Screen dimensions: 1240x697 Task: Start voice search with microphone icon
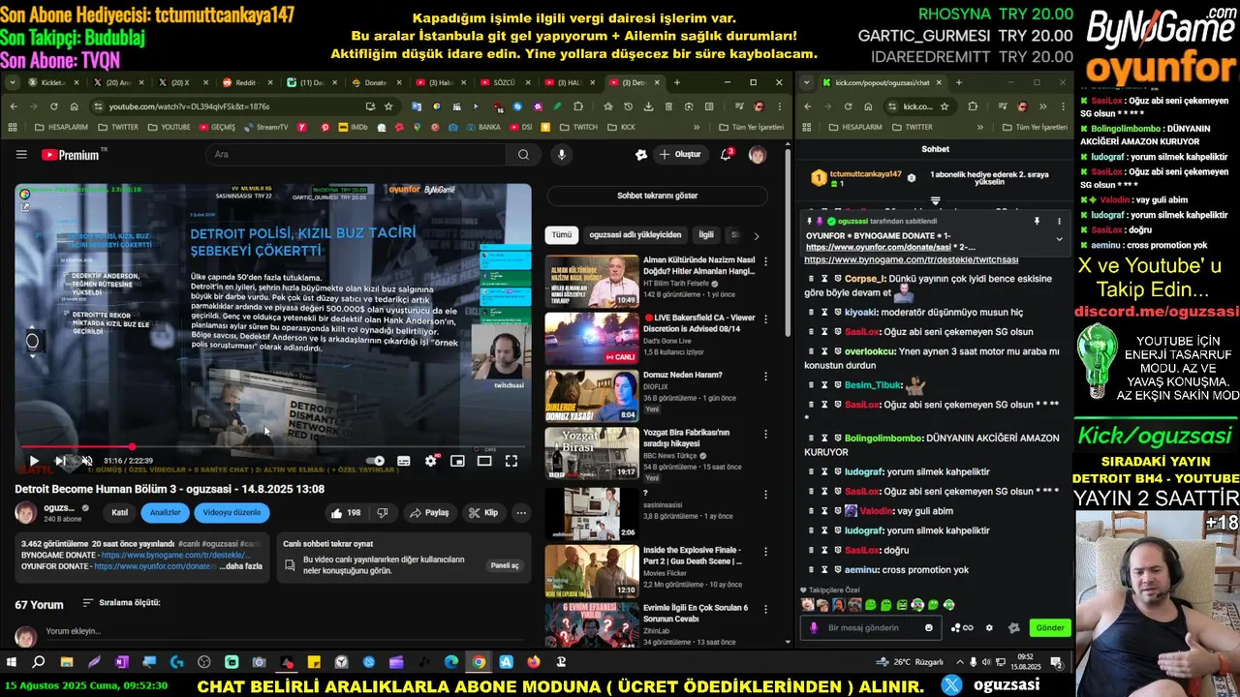tap(562, 154)
